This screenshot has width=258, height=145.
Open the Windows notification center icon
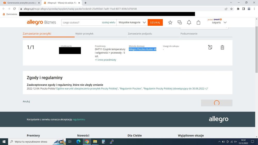click(252, 142)
